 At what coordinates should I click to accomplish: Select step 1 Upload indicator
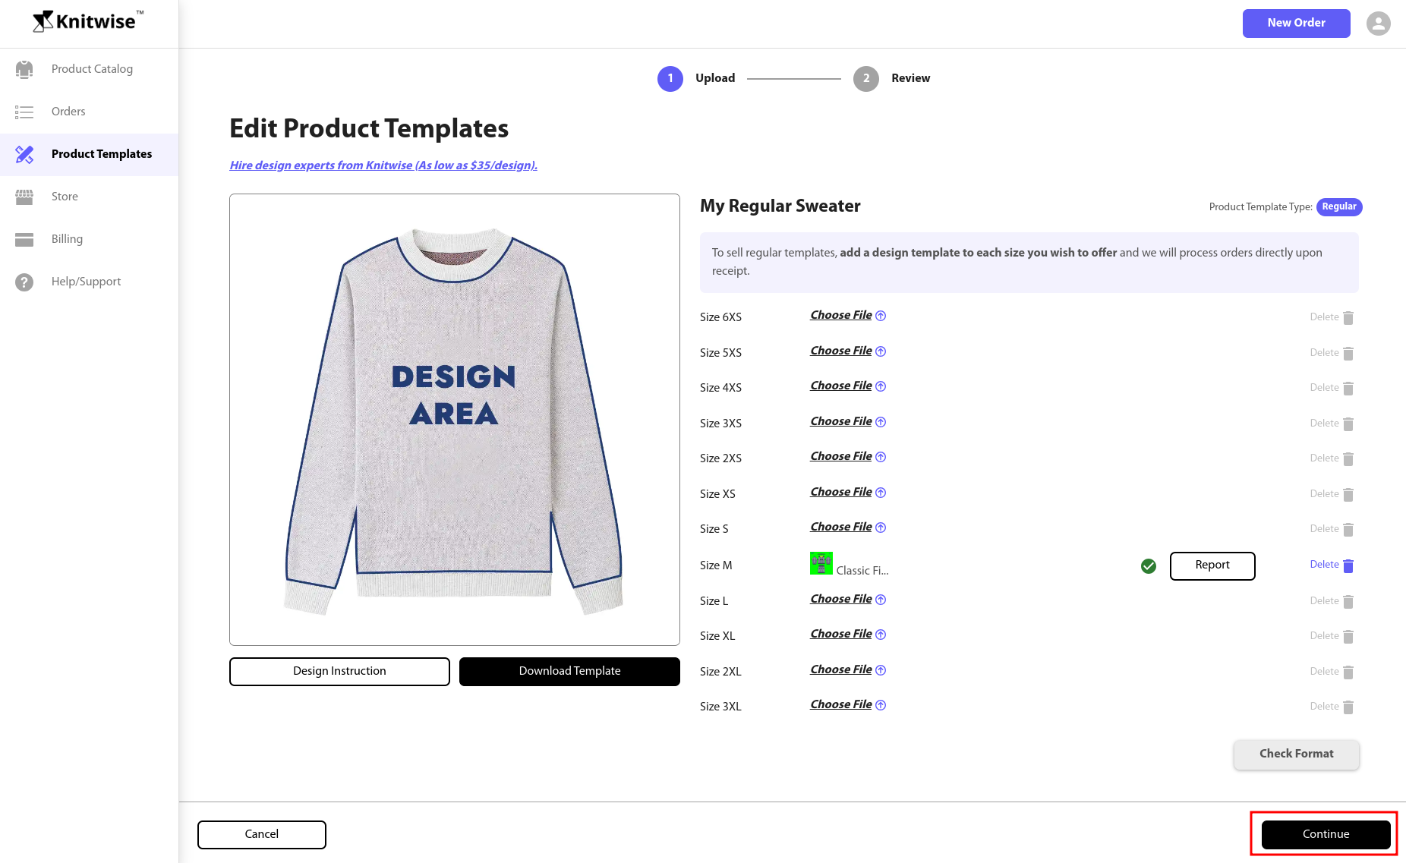click(x=670, y=78)
